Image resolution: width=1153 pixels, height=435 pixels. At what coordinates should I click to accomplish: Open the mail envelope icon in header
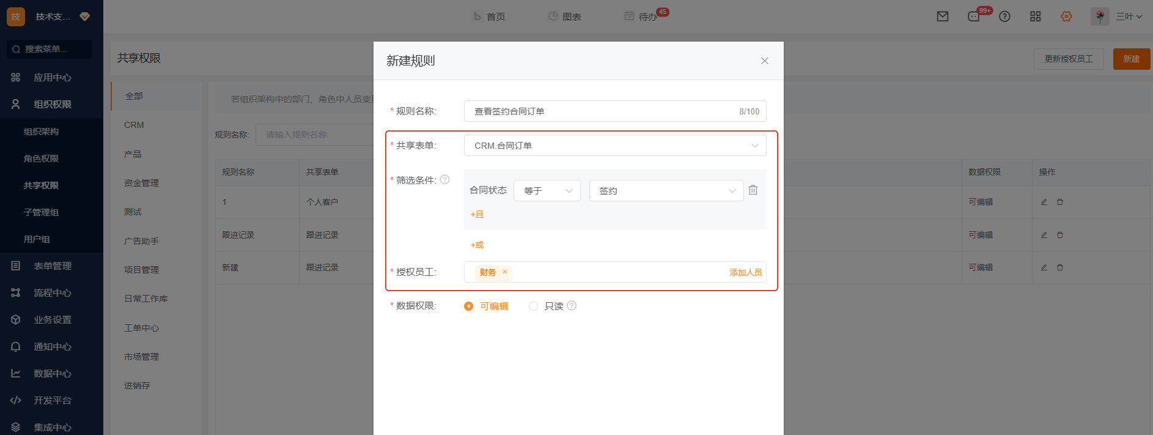point(943,17)
